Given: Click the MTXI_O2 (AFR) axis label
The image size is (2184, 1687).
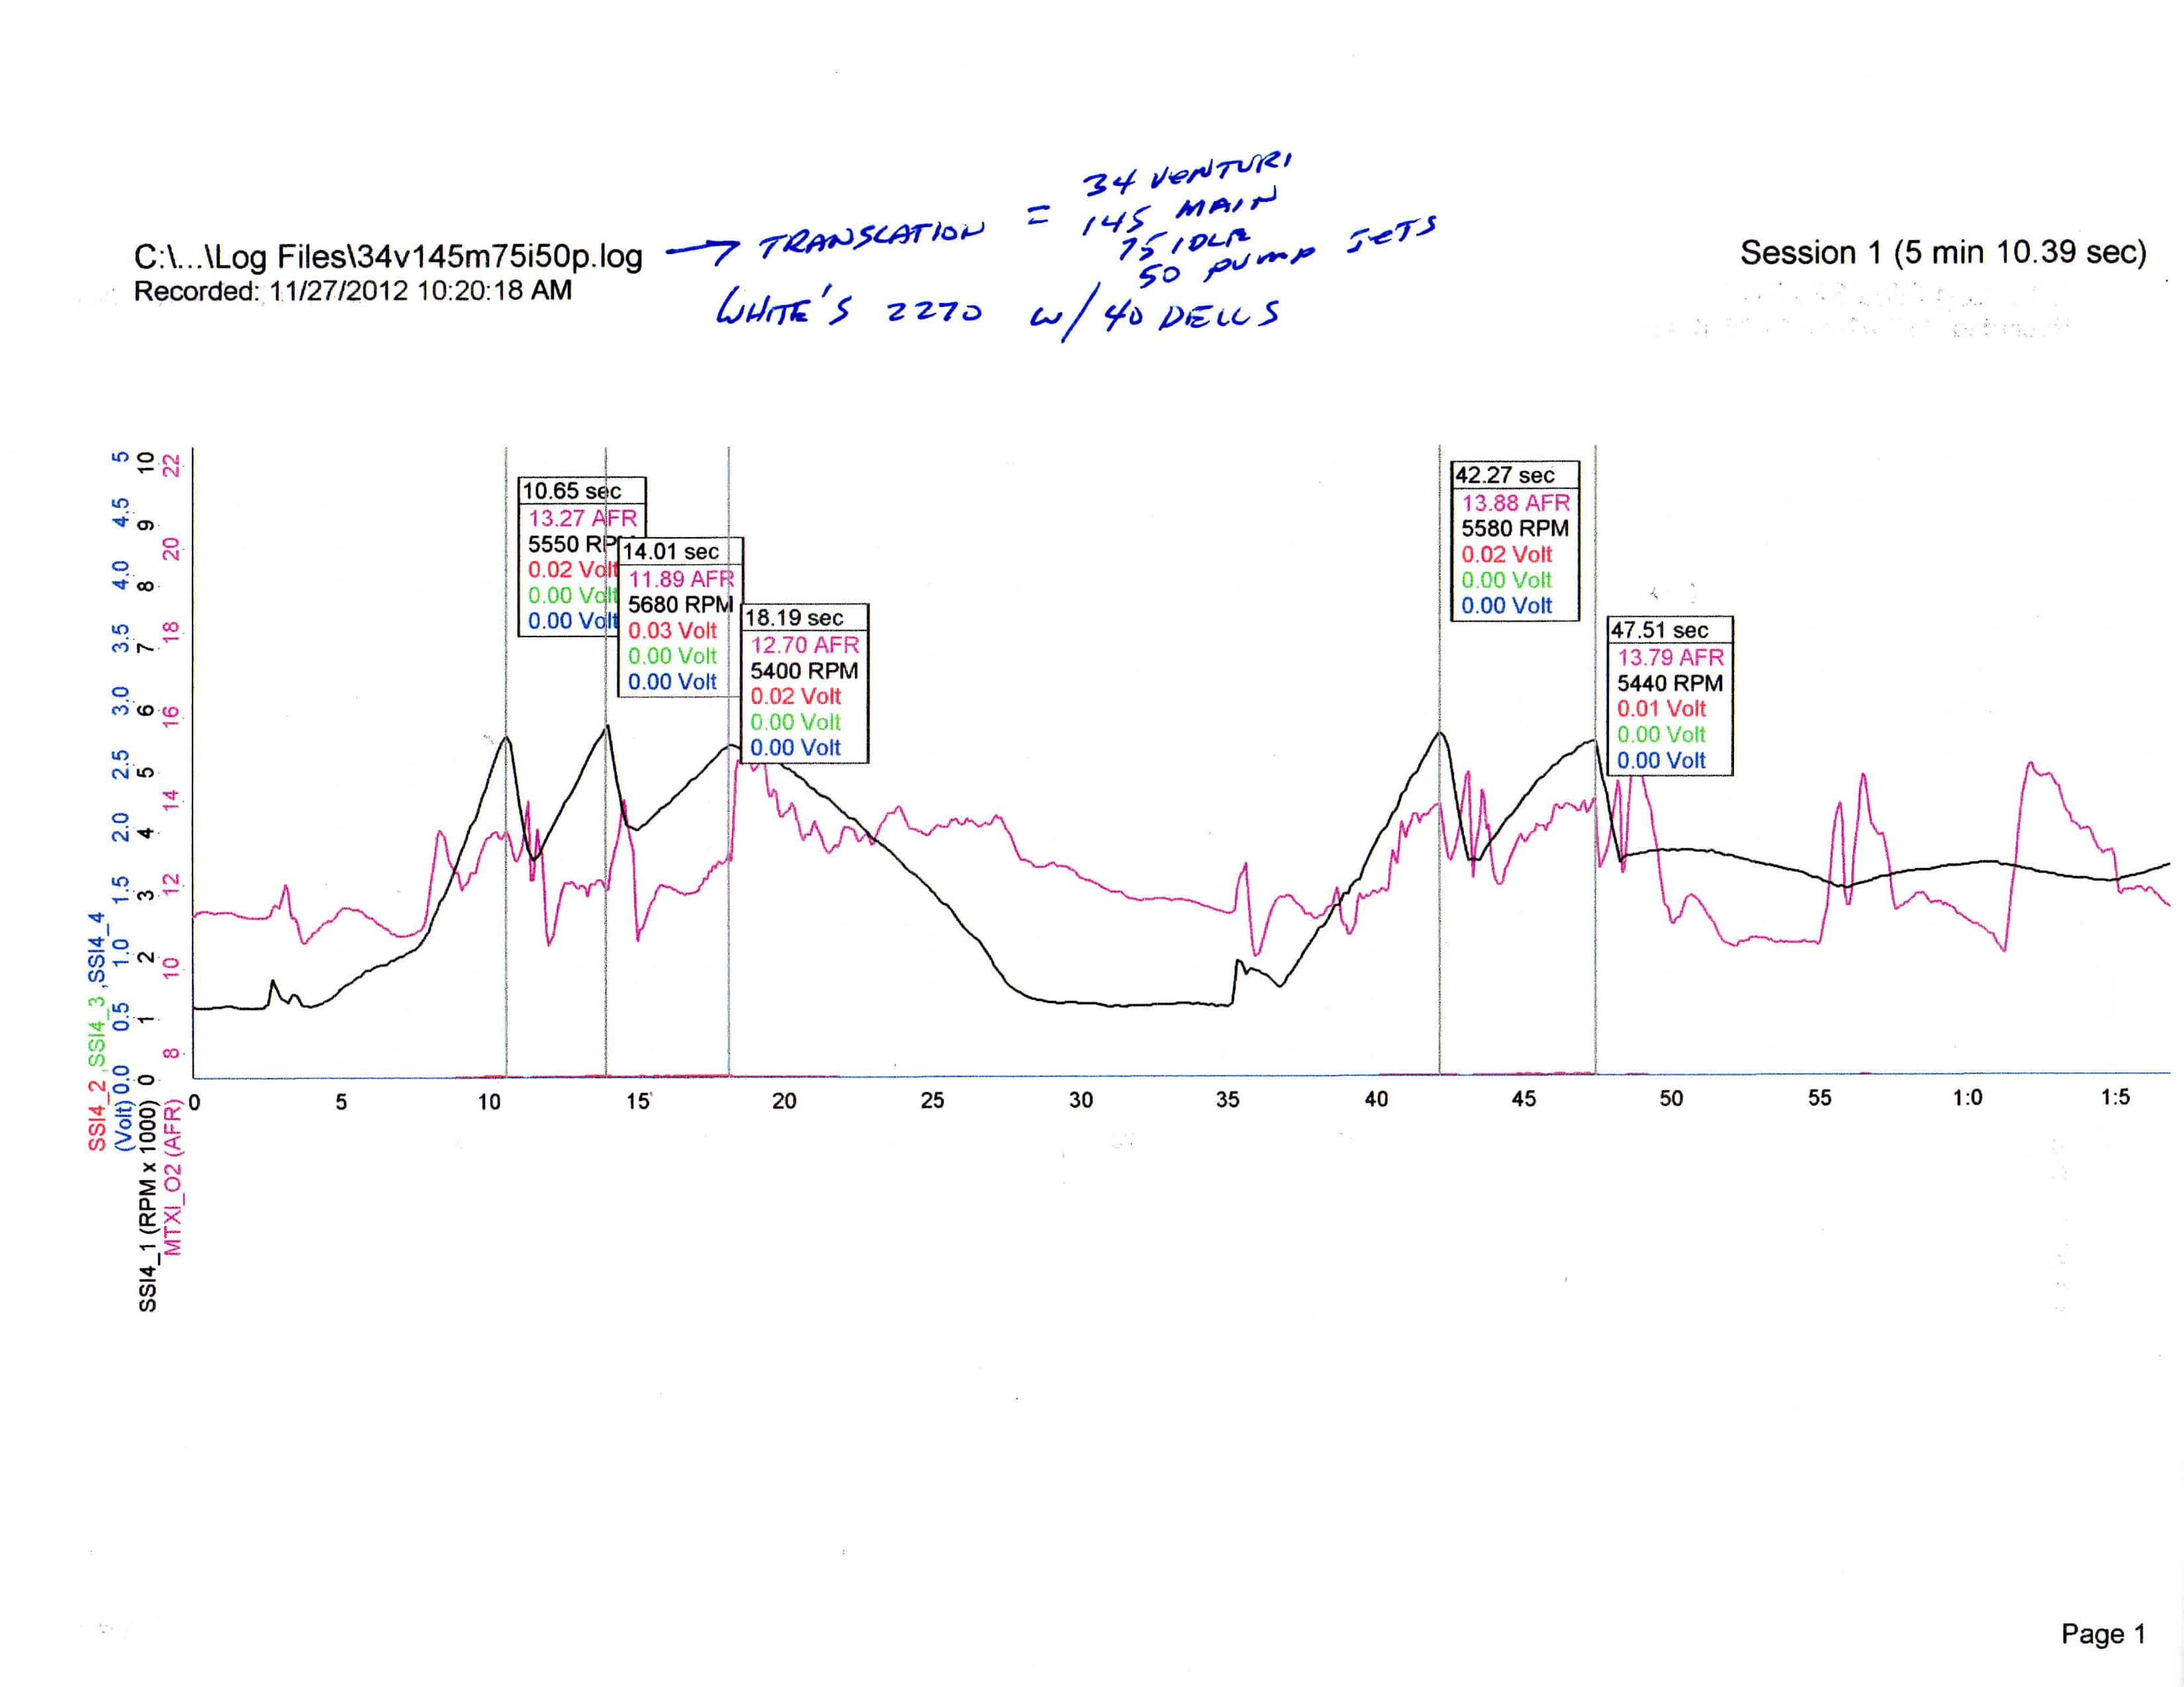Looking at the screenshot, I should pyautogui.click(x=173, y=1178).
